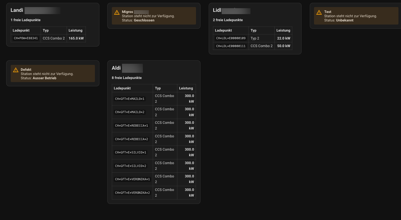The height and width of the screenshot is (220, 401).
Task: Click charge point CH*LDL*E00000111
Action: coord(231,46)
